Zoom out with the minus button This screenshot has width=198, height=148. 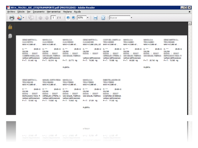[x=68, y=18]
